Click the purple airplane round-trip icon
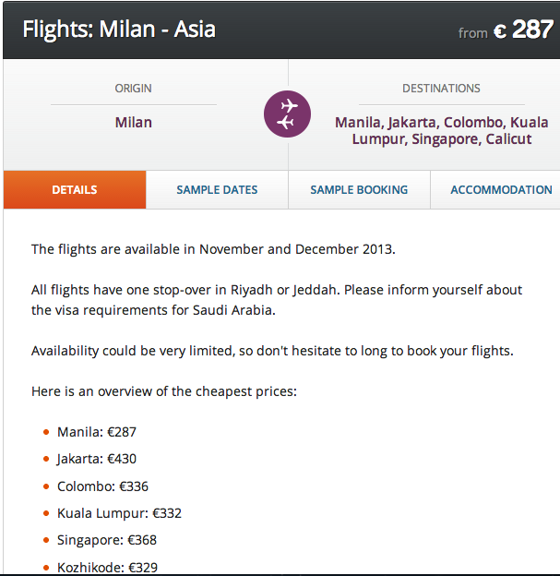 (x=287, y=114)
